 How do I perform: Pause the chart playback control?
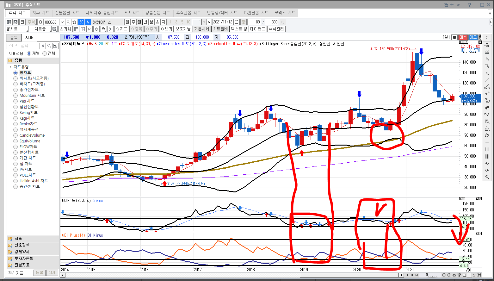(412, 275)
